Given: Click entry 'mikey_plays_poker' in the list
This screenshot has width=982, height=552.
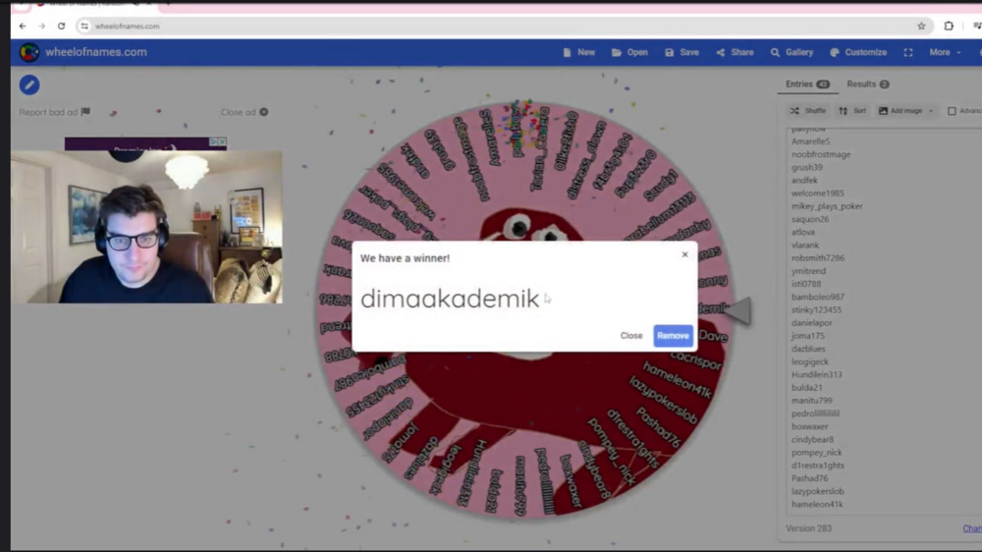Looking at the screenshot, I should point(827,206).
